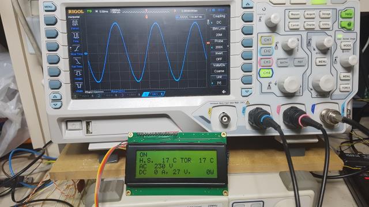369x207 pixels.
Task: Open the Utility menu button
Action: tap(325, 25)
